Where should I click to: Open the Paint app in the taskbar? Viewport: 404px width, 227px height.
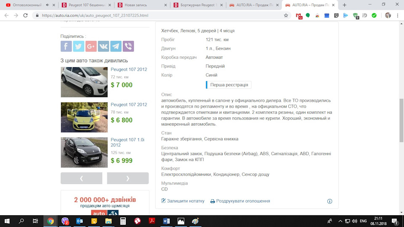195,221
